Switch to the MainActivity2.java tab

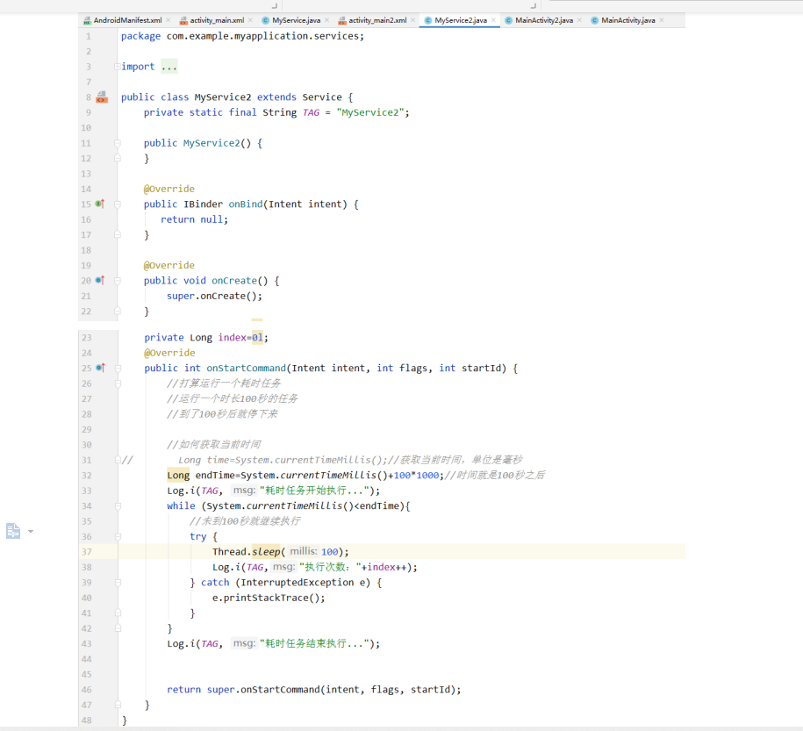[x=544, y=20]
